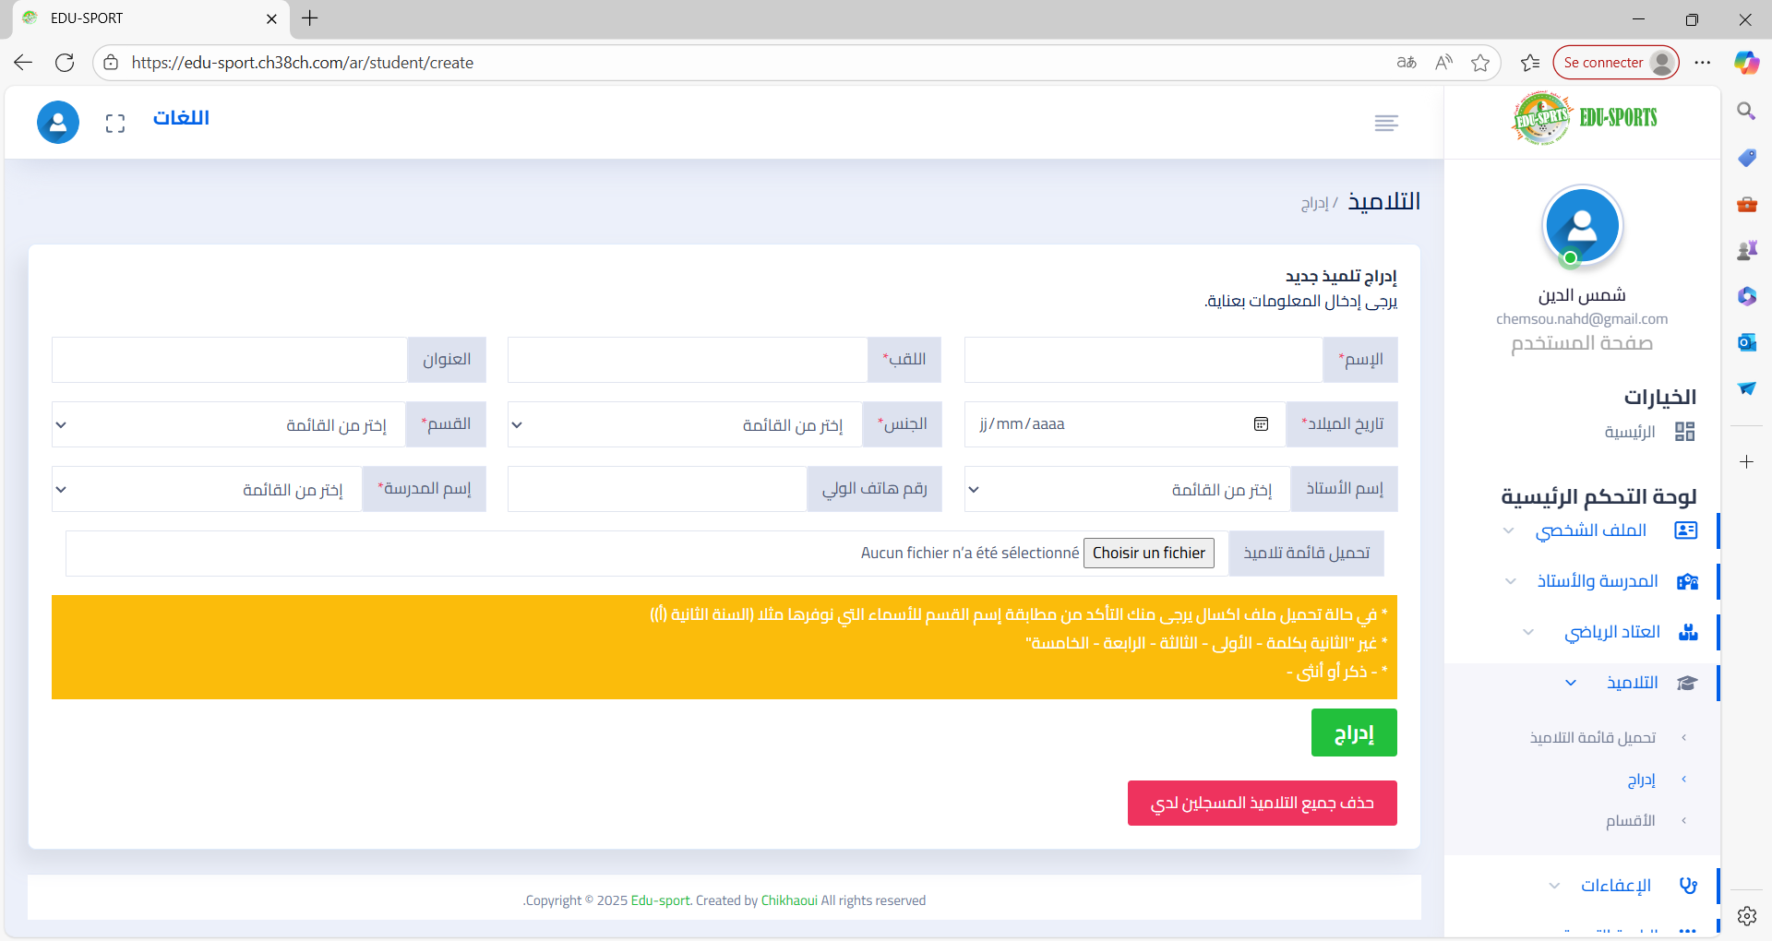Click the EDU-SPORTS logo
The width and height of the screenshot is (1772, 941).
click(1584, 118)
